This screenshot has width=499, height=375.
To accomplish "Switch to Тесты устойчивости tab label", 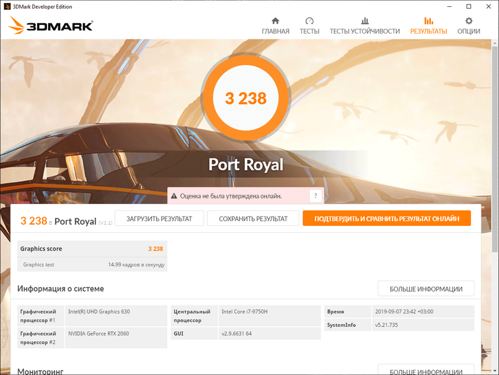I will [364, 31].
